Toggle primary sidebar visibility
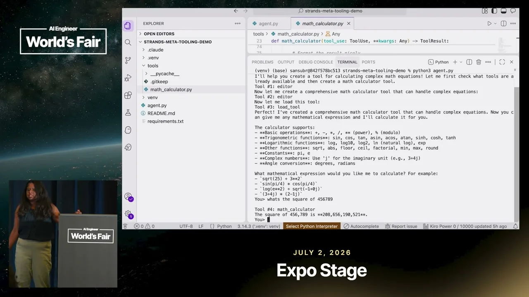 pyautogui.click(x=494, y=11)
